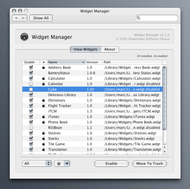Uncheck the Delicious Library enable checkbox
The image size is (190, 189).
(x=31, y=95)
